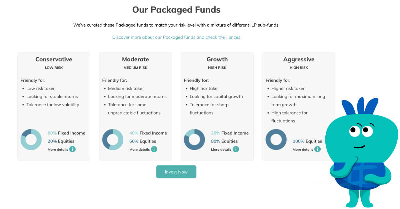The image size is (400, 209).
Task: Click the Invest Now button
Action: pyautogui.click(x=176, y=172)
